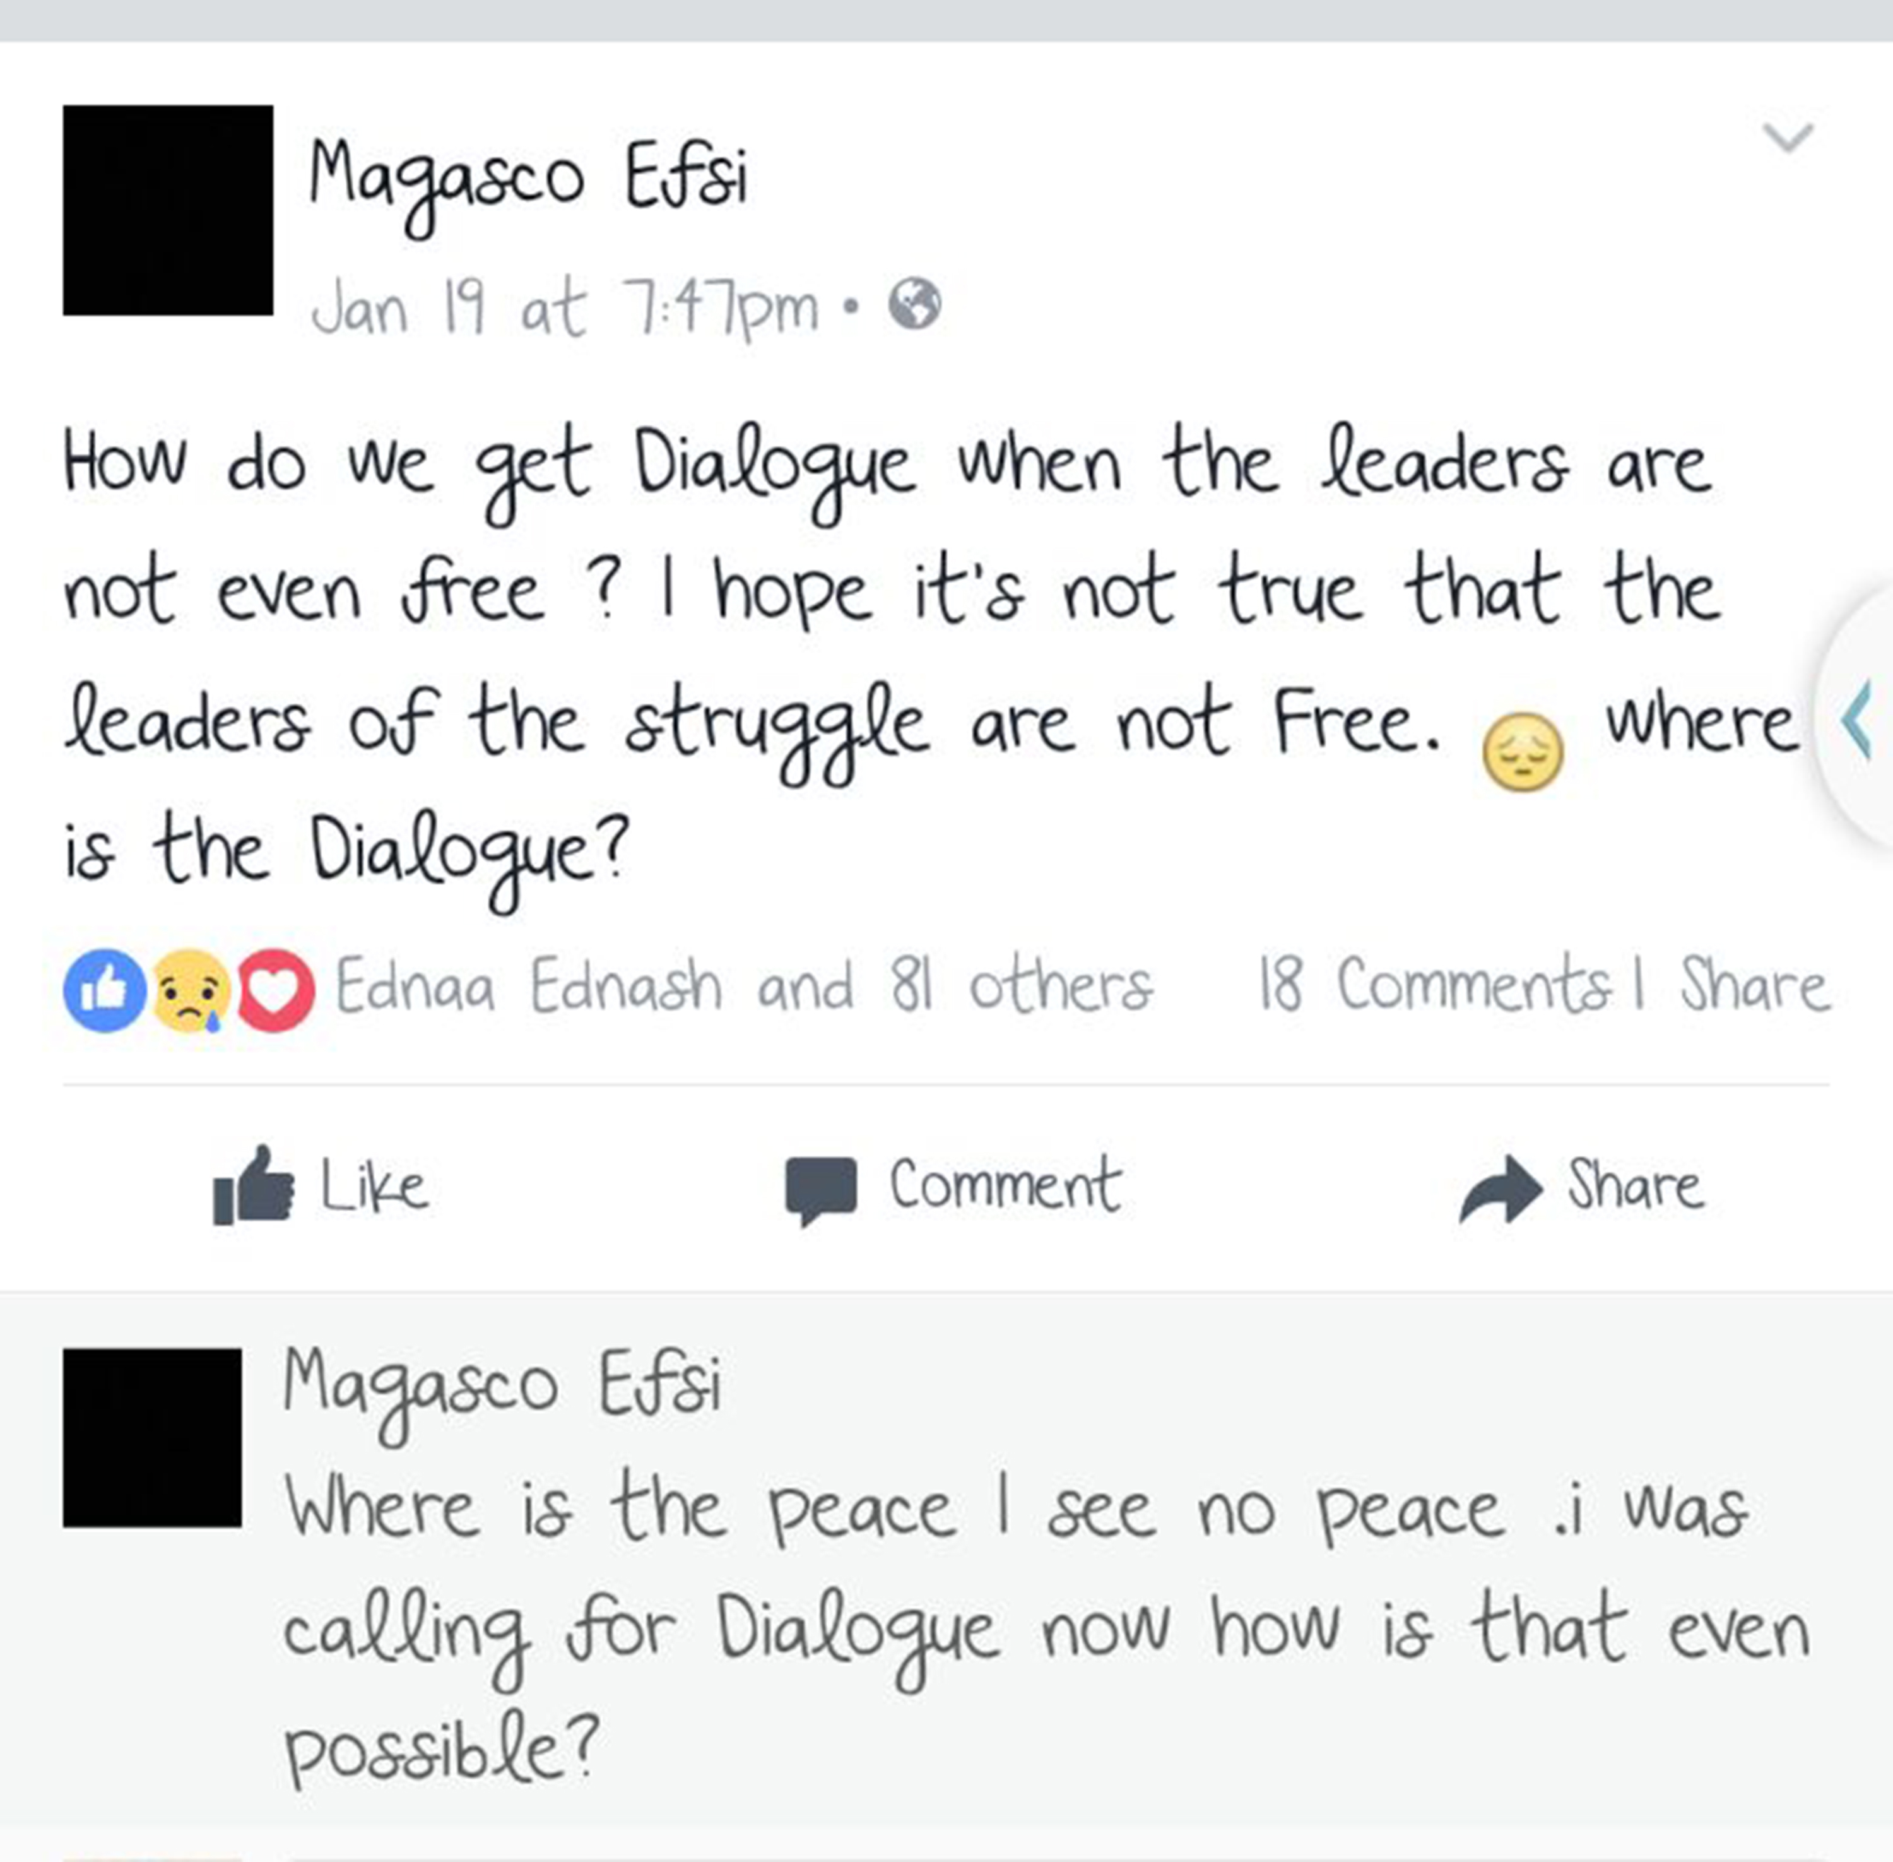
Task: Click the Like thumbs-up icon
Action: tap(253, 1184)
